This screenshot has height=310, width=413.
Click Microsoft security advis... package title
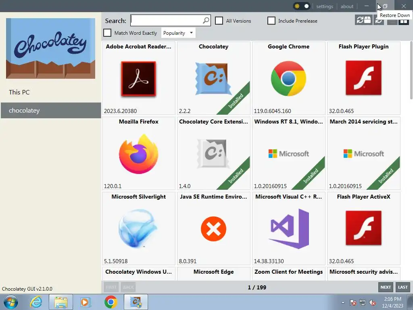[x=363, y=272]
